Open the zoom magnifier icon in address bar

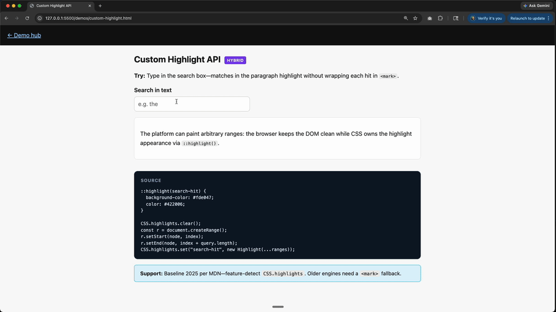point(405,18)
